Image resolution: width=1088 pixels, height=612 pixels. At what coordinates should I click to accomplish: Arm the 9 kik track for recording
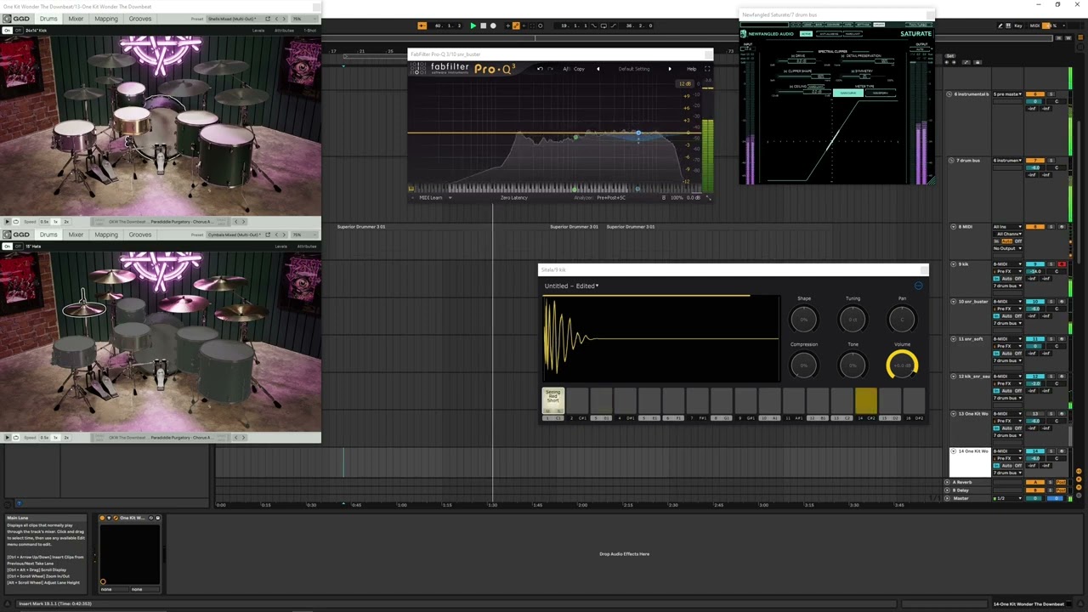[1062, 264]
